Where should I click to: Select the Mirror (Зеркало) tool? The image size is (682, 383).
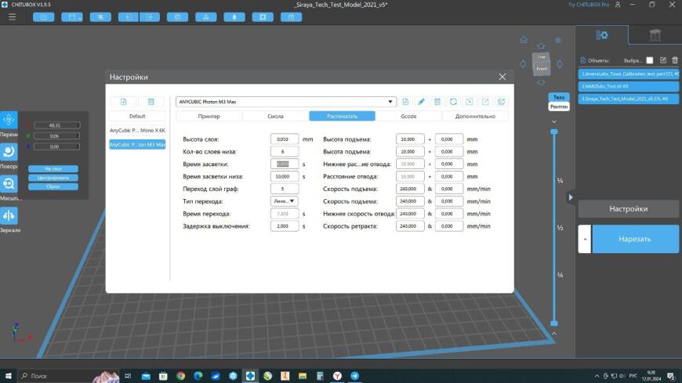tap(9, 215)
